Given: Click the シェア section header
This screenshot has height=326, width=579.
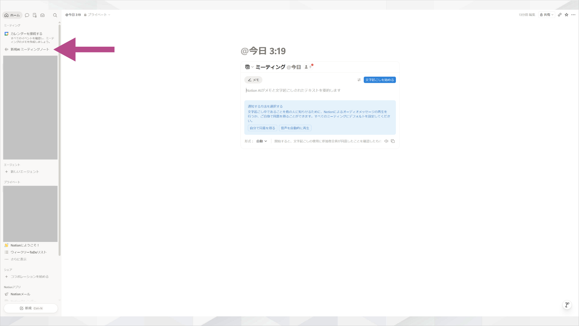Looking at the screenshot, I should 8,270.
